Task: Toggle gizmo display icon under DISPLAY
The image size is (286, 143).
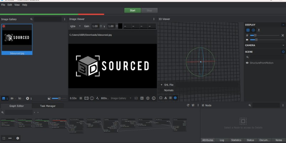Action: tap(253, 30)
